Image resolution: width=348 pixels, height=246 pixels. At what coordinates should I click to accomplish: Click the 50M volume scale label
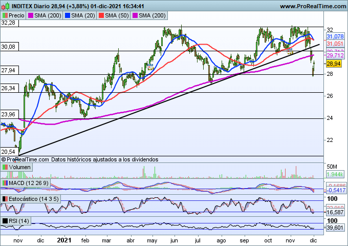pyautogui.click(x=332, y=167)
